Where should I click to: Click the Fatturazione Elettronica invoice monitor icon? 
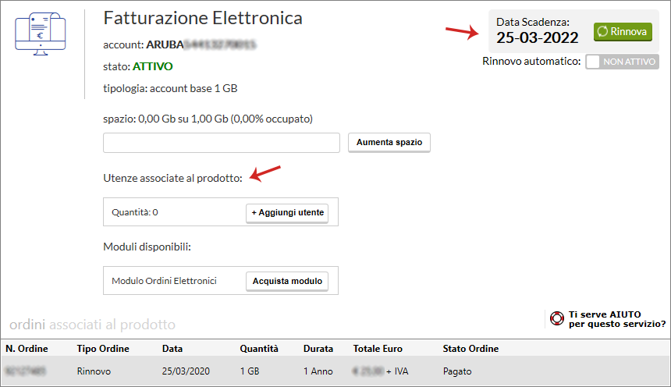tap(40, 34)
